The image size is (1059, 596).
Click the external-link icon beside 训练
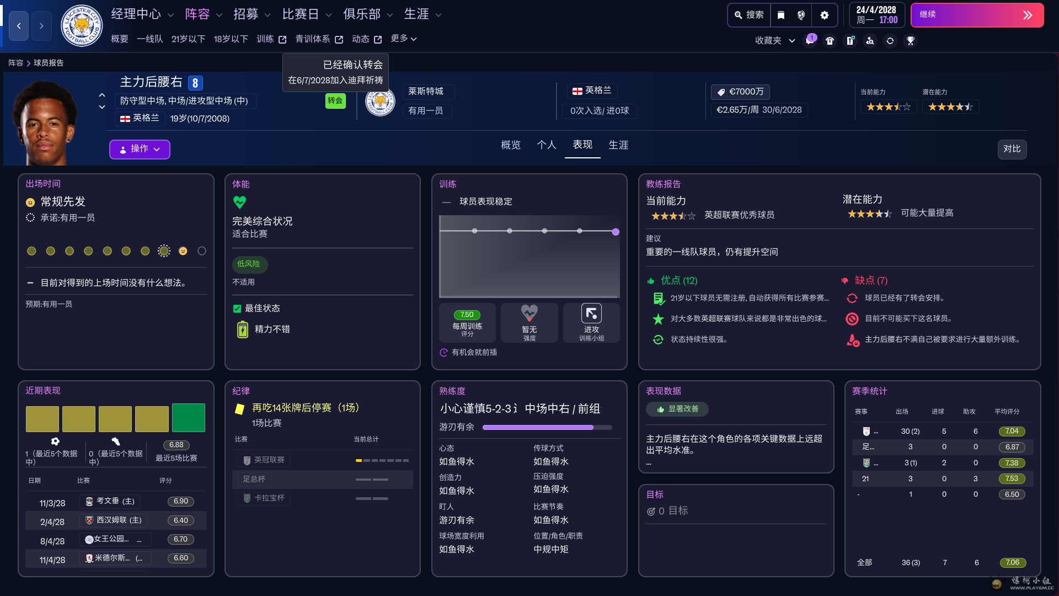click(x=283, y=39)
